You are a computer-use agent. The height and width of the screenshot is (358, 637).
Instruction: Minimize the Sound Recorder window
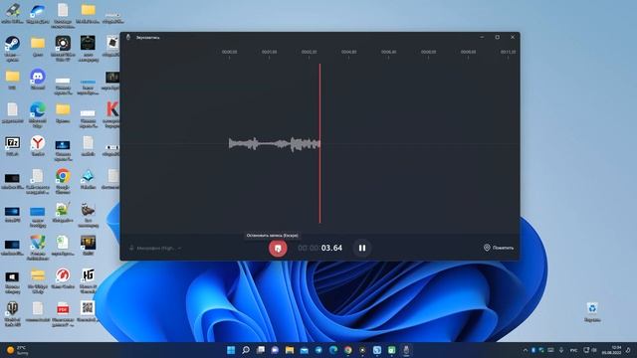point(482,37)
